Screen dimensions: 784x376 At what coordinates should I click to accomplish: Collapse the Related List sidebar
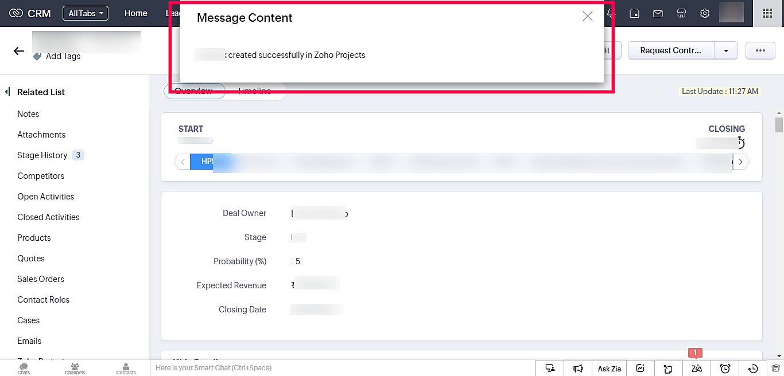[7, 92]
